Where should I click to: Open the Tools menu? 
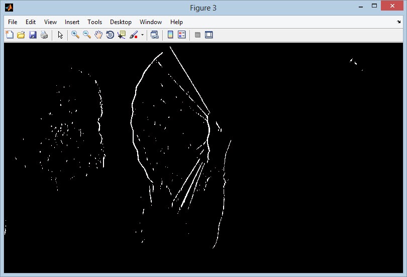tap(94, 22)
